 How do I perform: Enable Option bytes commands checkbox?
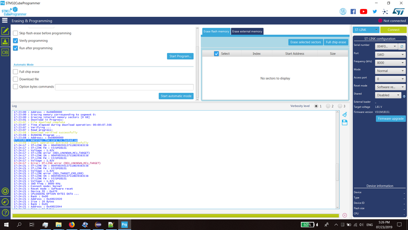click(x=16, y=87)
